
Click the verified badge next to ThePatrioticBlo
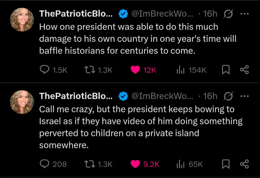[123, 14]
